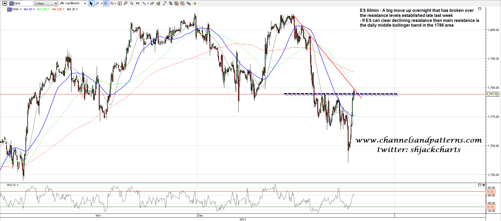Close the RSI panel with X
This screenshot has width=501, height=221.
484,185
